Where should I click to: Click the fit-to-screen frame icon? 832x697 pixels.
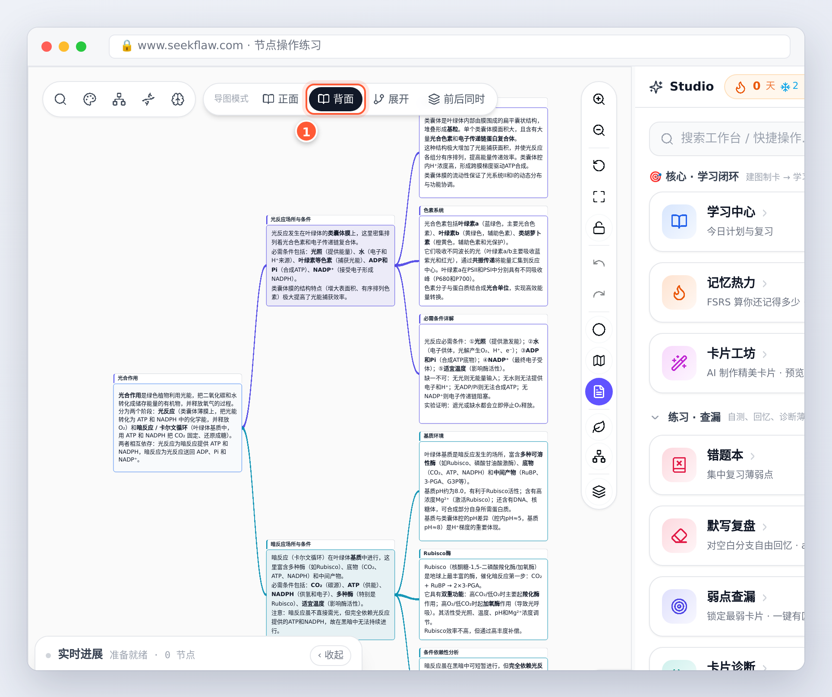(599, 197)
